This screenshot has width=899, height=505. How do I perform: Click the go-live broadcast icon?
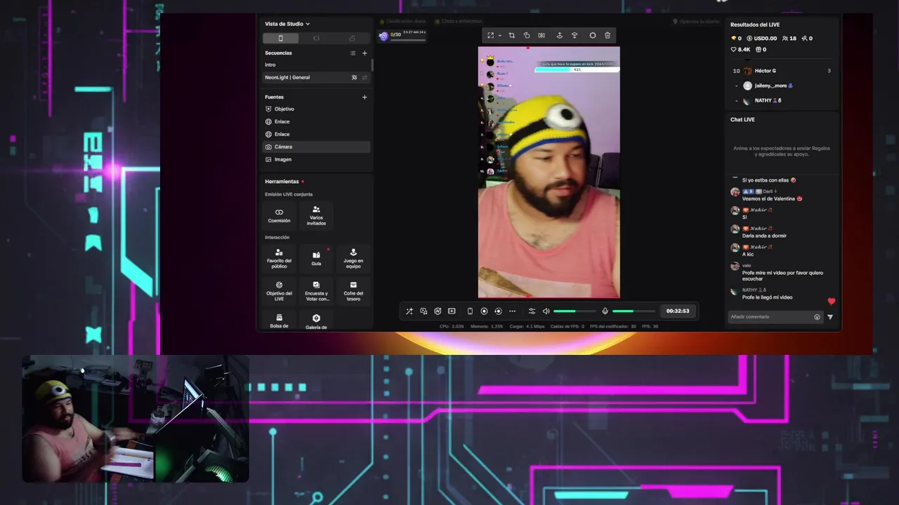pos(498,311)
